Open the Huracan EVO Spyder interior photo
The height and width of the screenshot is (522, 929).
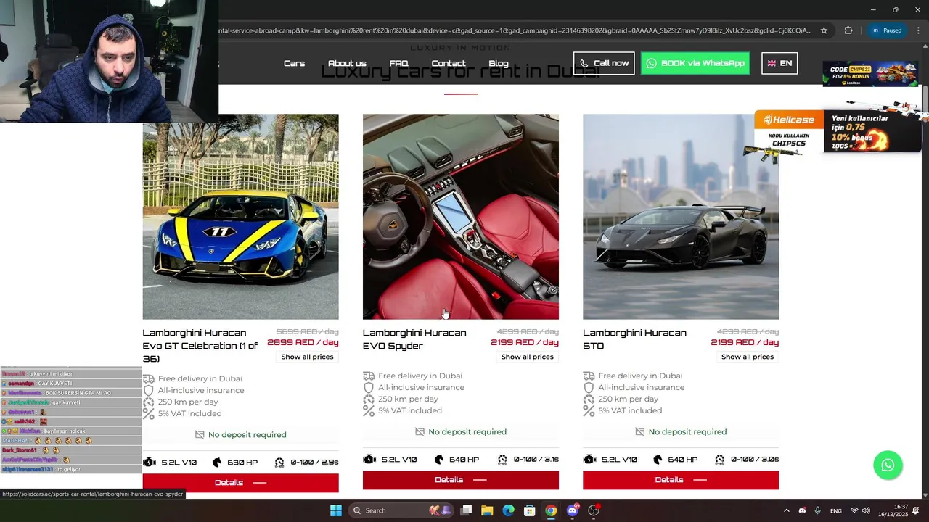coord(461,217)
